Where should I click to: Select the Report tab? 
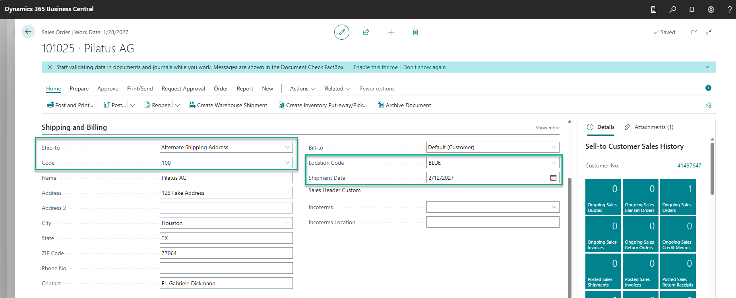pos(245,88)
